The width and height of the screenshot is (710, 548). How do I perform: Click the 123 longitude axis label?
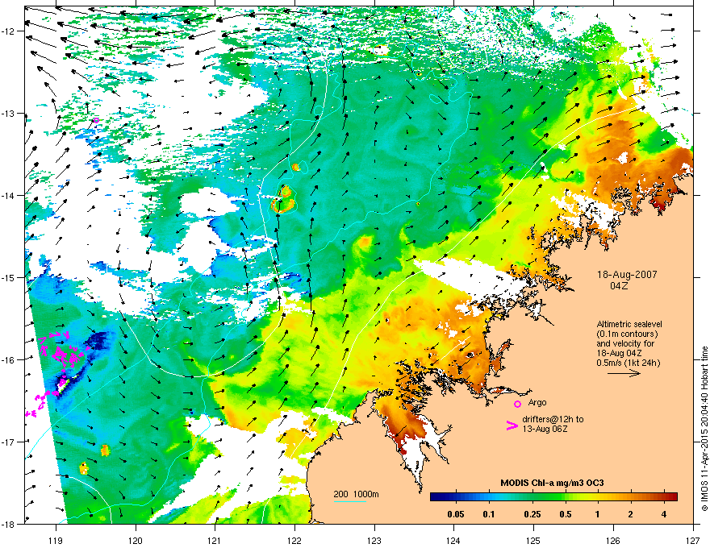click(374, 541)
